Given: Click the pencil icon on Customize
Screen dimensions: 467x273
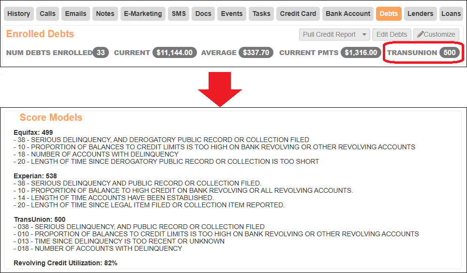Looking at the screenshot, I should pyautogui.click(x=420, y=34).
